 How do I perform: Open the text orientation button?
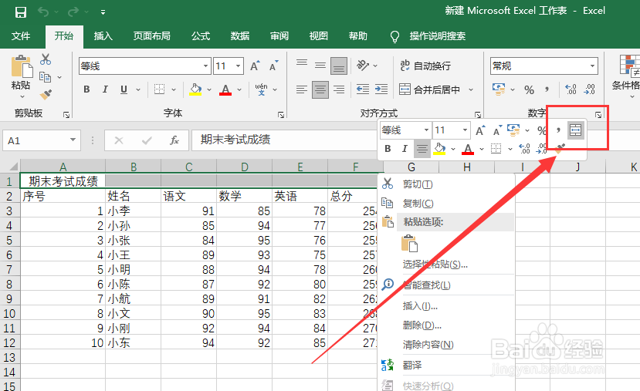363,66
